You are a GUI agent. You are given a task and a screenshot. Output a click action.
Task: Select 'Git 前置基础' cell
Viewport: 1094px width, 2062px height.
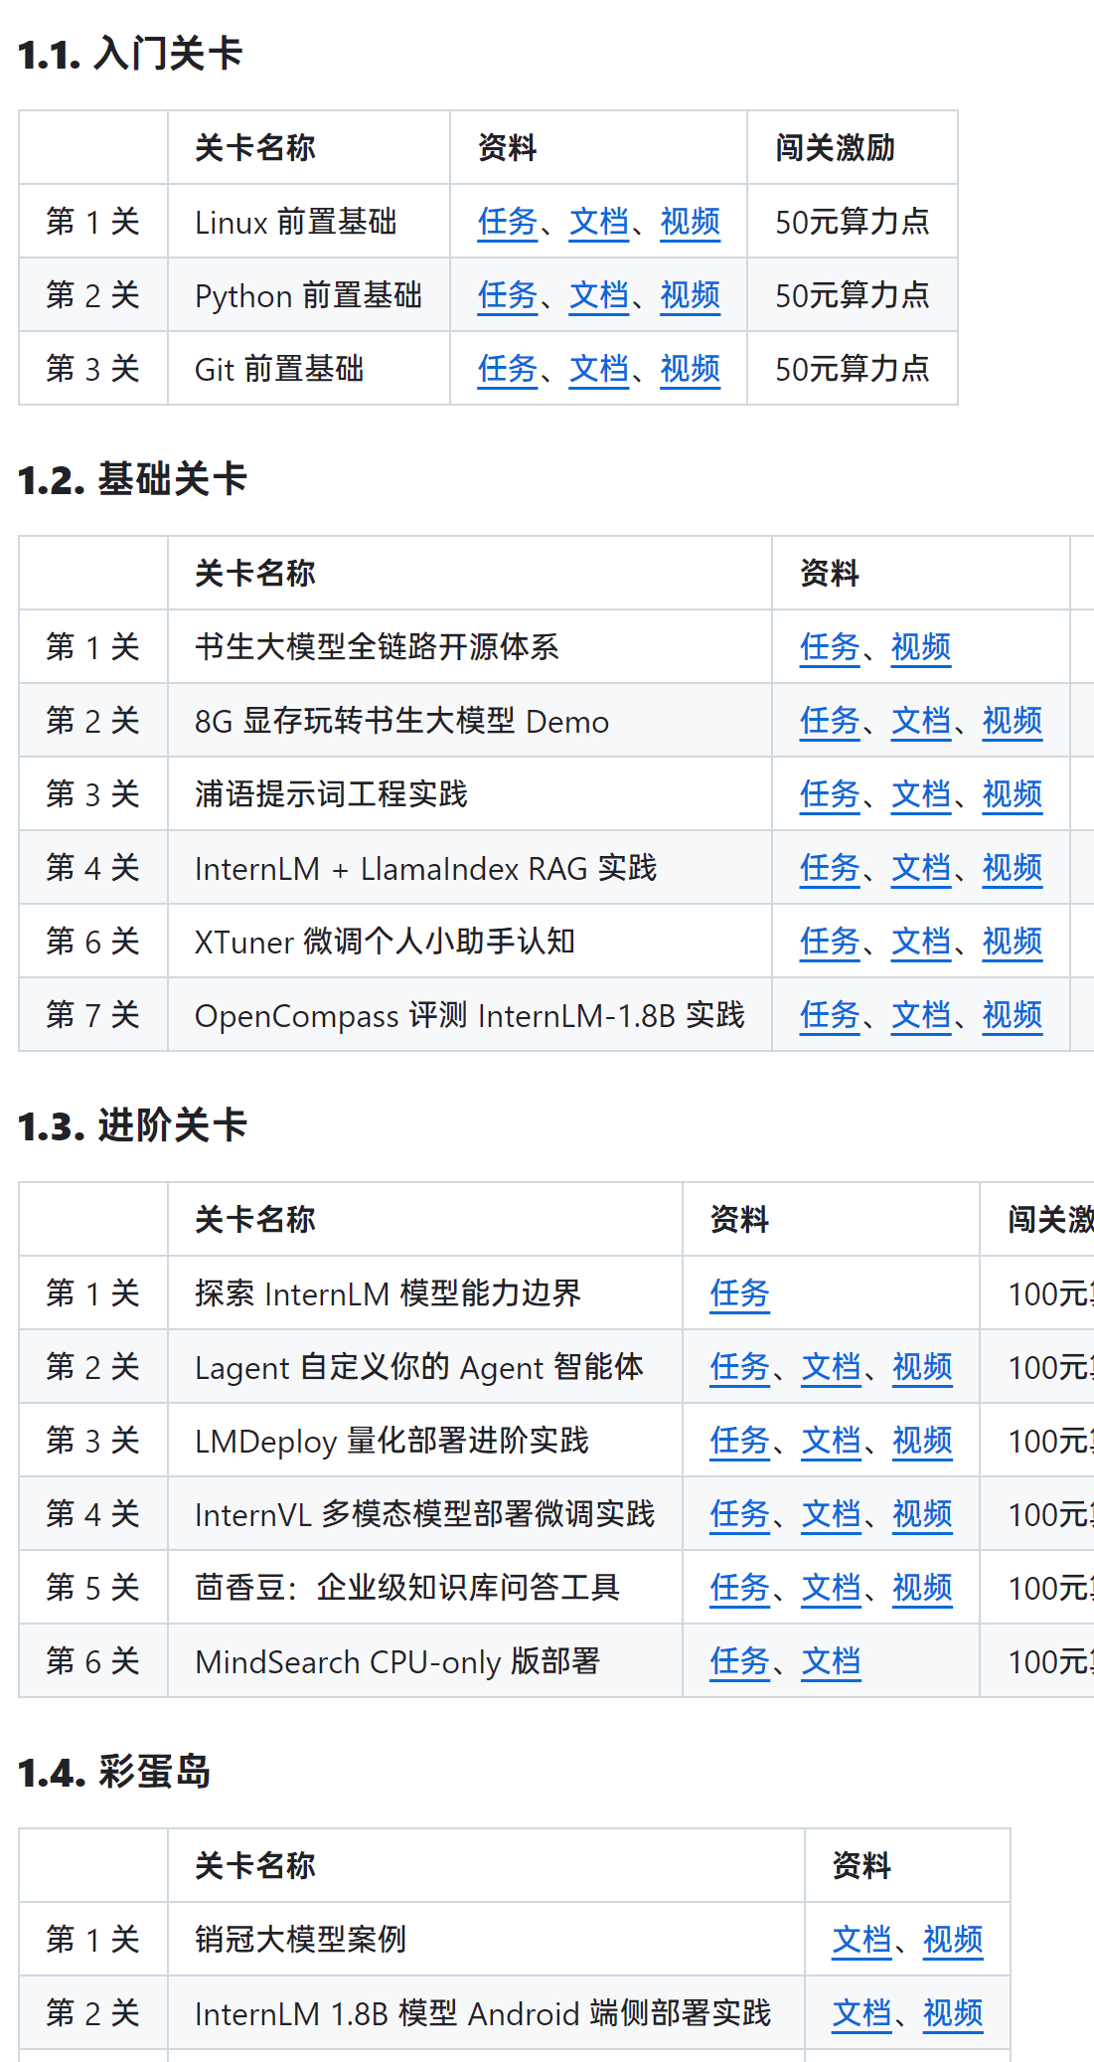(309, 368)
